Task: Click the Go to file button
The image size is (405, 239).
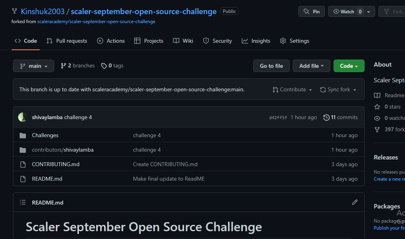Action: point(271,66)
